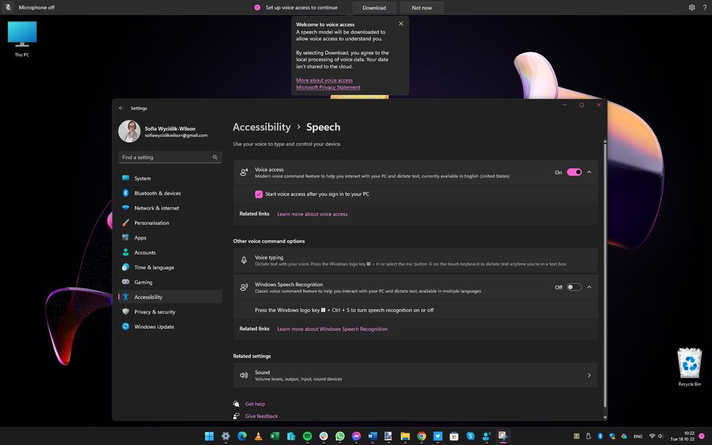
Task: Collapse the Voice access section
Action: 589,172
